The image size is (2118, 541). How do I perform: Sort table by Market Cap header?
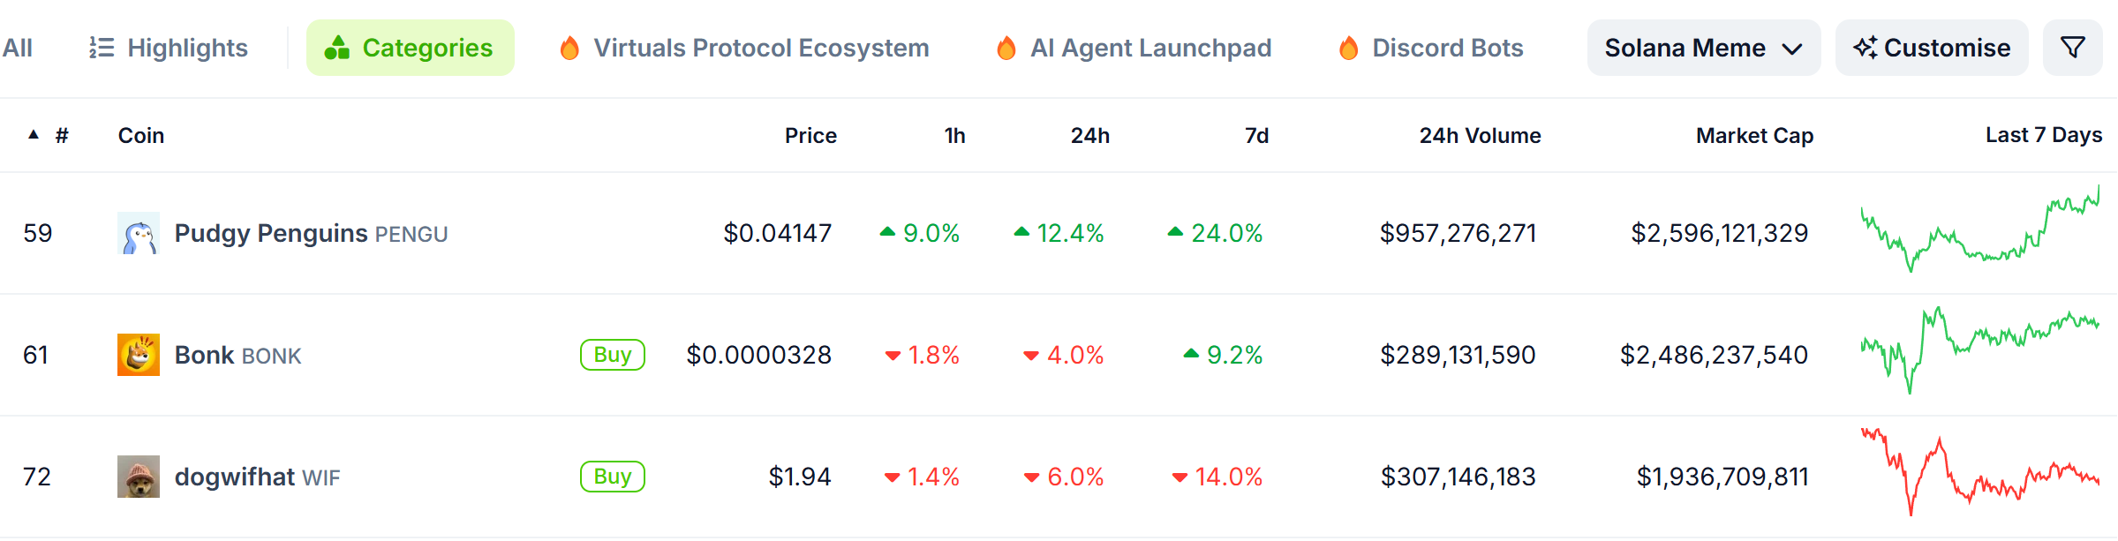(x=1754, y=135)
